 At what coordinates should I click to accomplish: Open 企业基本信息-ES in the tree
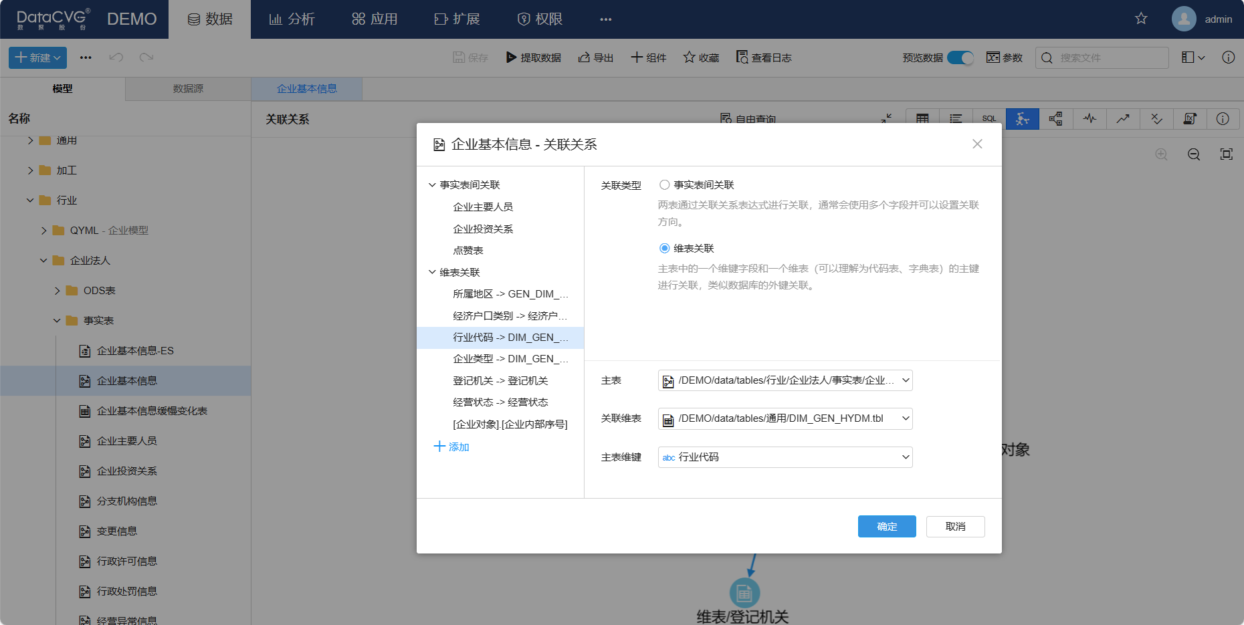(x=135, y=351)
